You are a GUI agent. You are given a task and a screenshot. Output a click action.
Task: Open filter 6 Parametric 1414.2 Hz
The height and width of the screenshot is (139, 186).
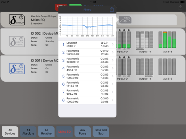click(x=87, y=84)
